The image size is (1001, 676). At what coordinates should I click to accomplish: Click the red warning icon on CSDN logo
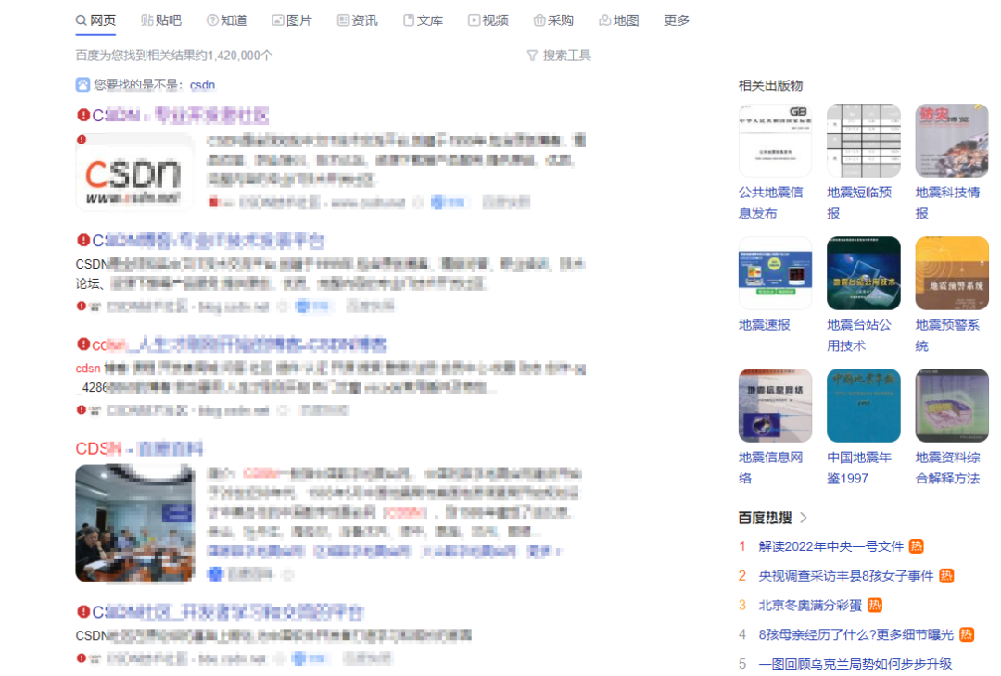pos(81,139)
